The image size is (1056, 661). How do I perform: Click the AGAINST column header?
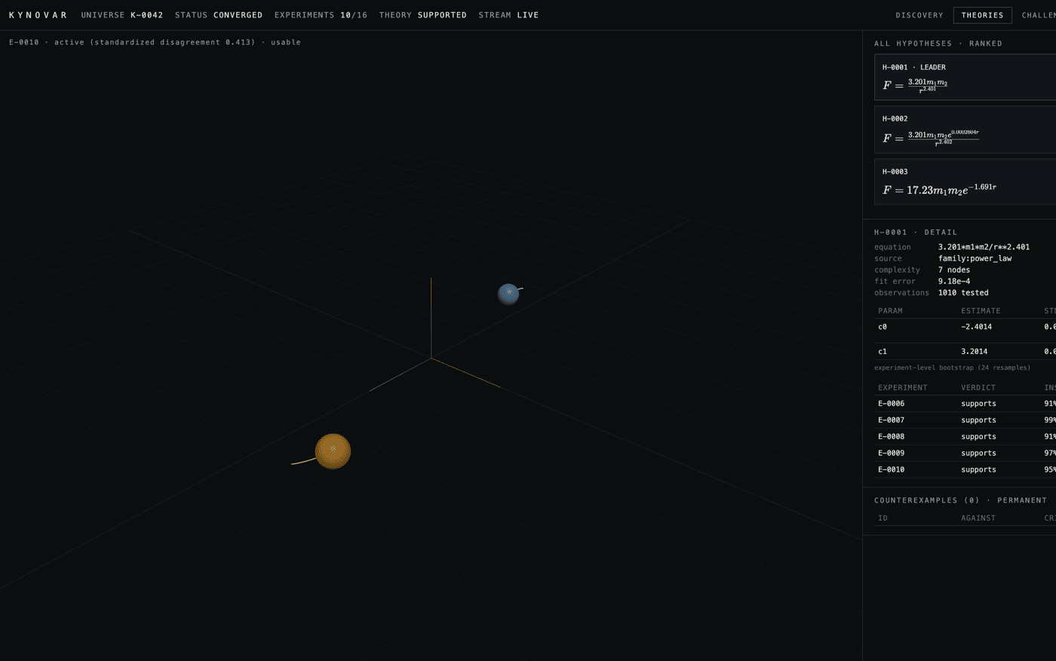[978, 518]
